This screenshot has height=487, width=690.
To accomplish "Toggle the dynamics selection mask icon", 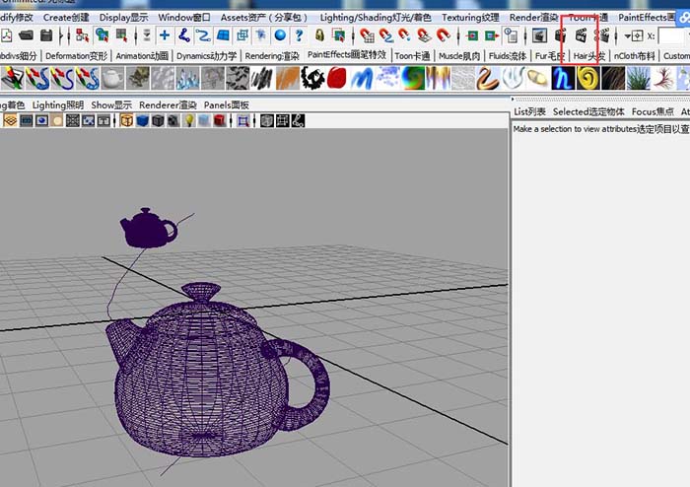I will tap(261, 35).
